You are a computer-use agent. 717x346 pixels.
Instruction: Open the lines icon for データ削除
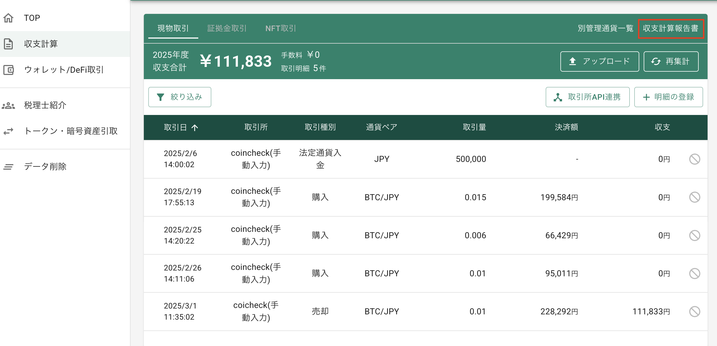(8, 166)
